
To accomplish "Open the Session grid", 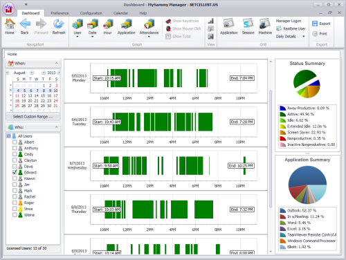I will click(x=248, y=24).
